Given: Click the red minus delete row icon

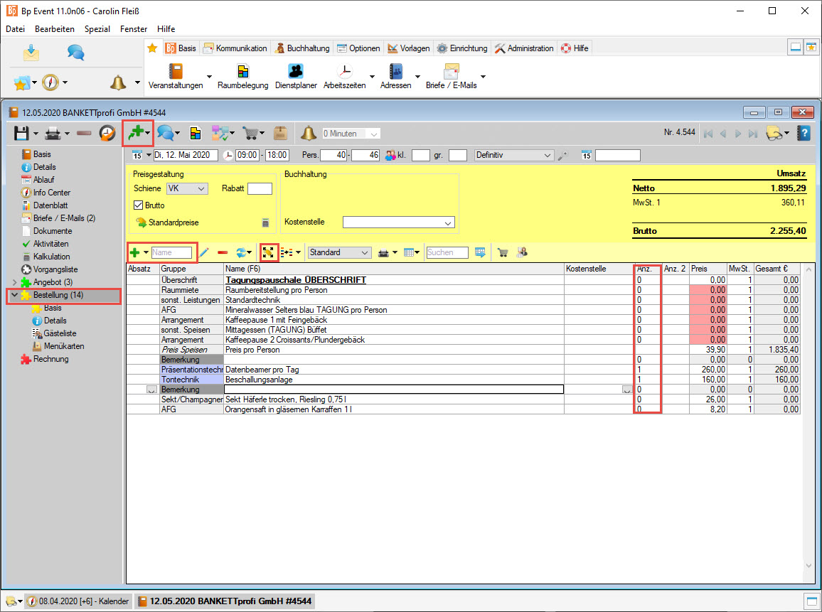Looking at the screenshot, I should (x=223, y=252).
